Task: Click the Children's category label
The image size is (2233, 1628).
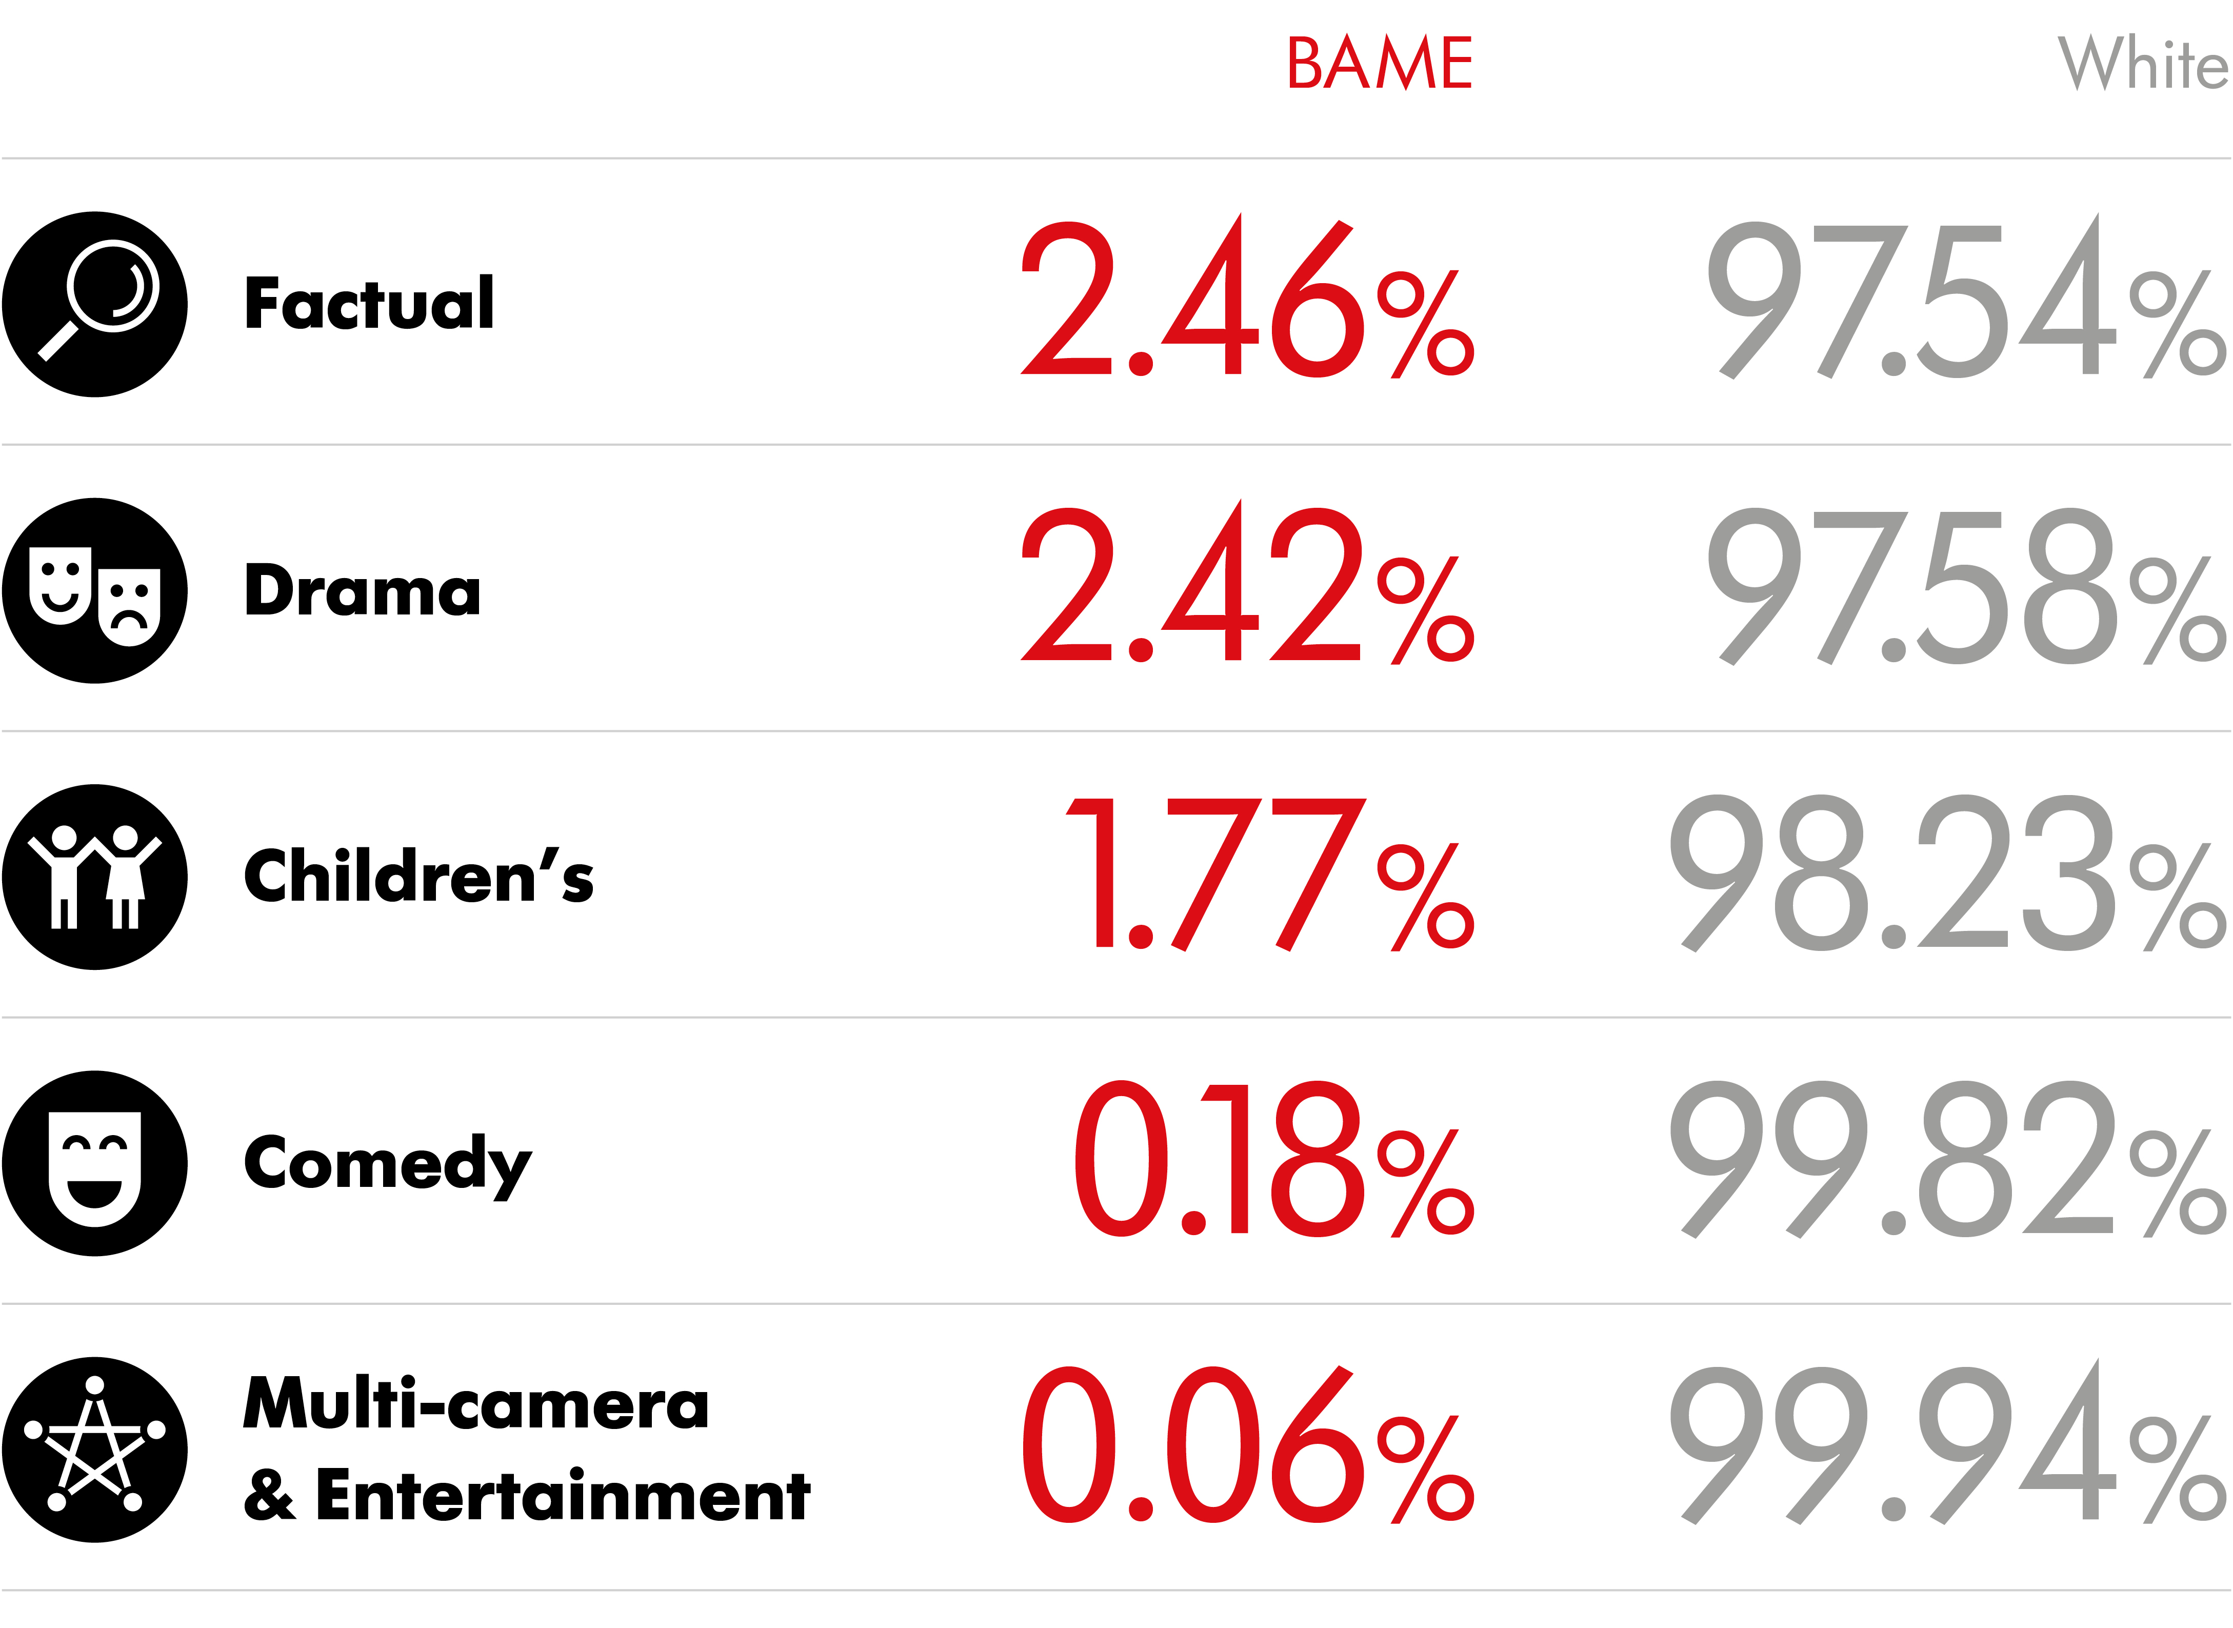Action: click(419, 876)
